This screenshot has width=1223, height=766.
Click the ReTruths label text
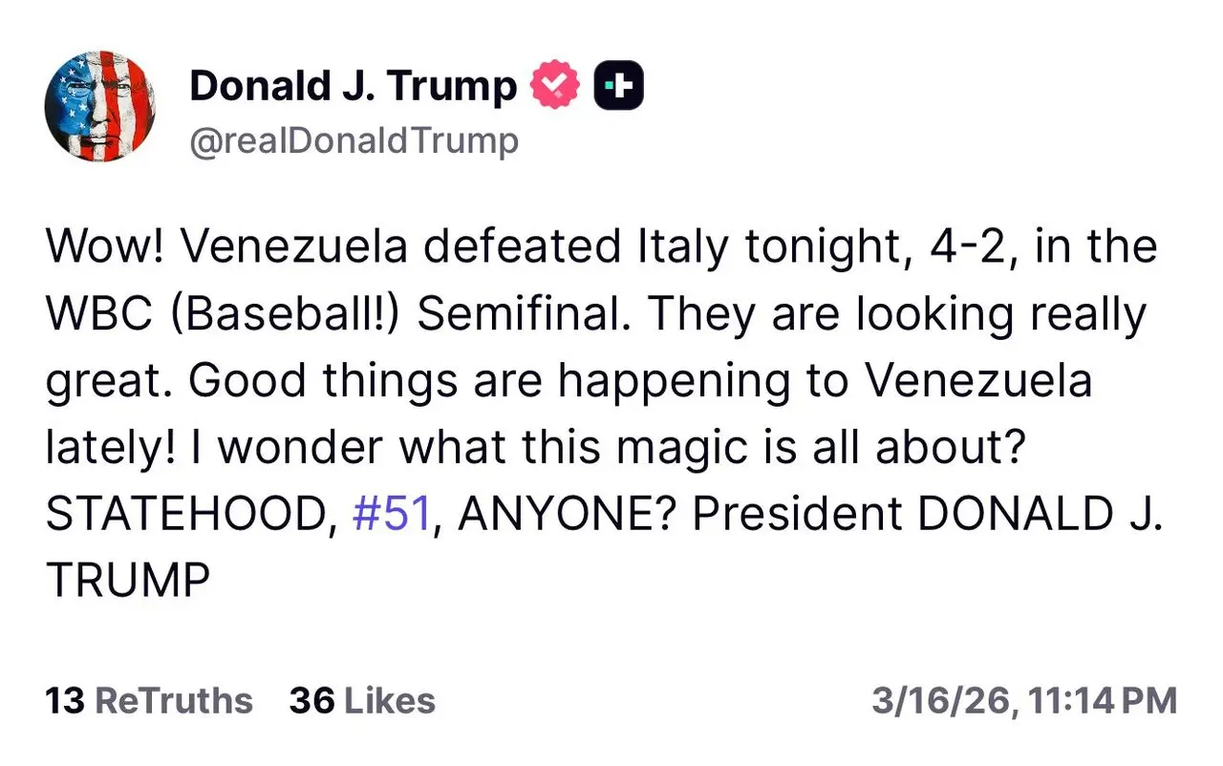click(x=175, y=701)
